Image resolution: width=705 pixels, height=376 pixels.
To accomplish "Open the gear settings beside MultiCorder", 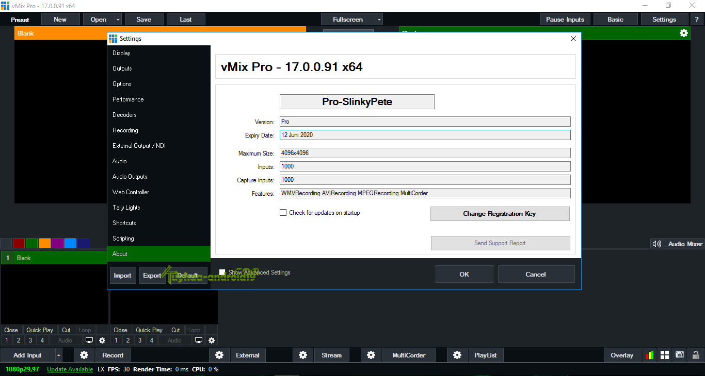I will coord(371,355).
